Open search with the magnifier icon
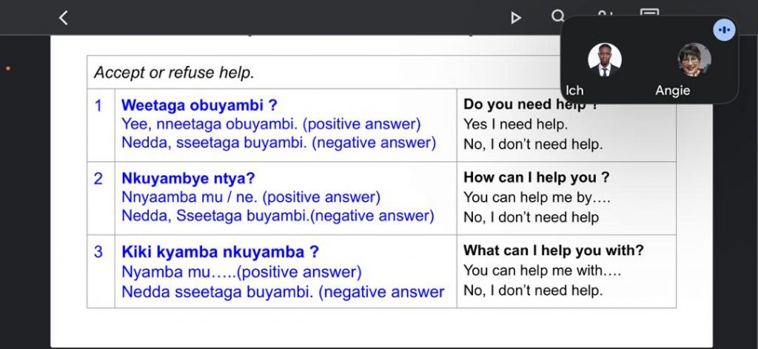Viewport: 758px width, 349px height. click(x=558, y=15)
